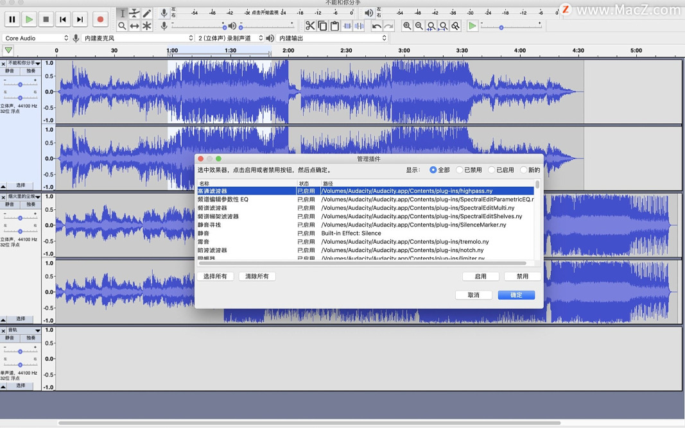The height and width of the screenshot is (428, 685).
Task: Select the 已禁用 radio button
Action: [x=460, y=170]
